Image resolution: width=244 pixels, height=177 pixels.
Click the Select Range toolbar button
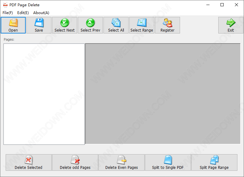(142, 25)
